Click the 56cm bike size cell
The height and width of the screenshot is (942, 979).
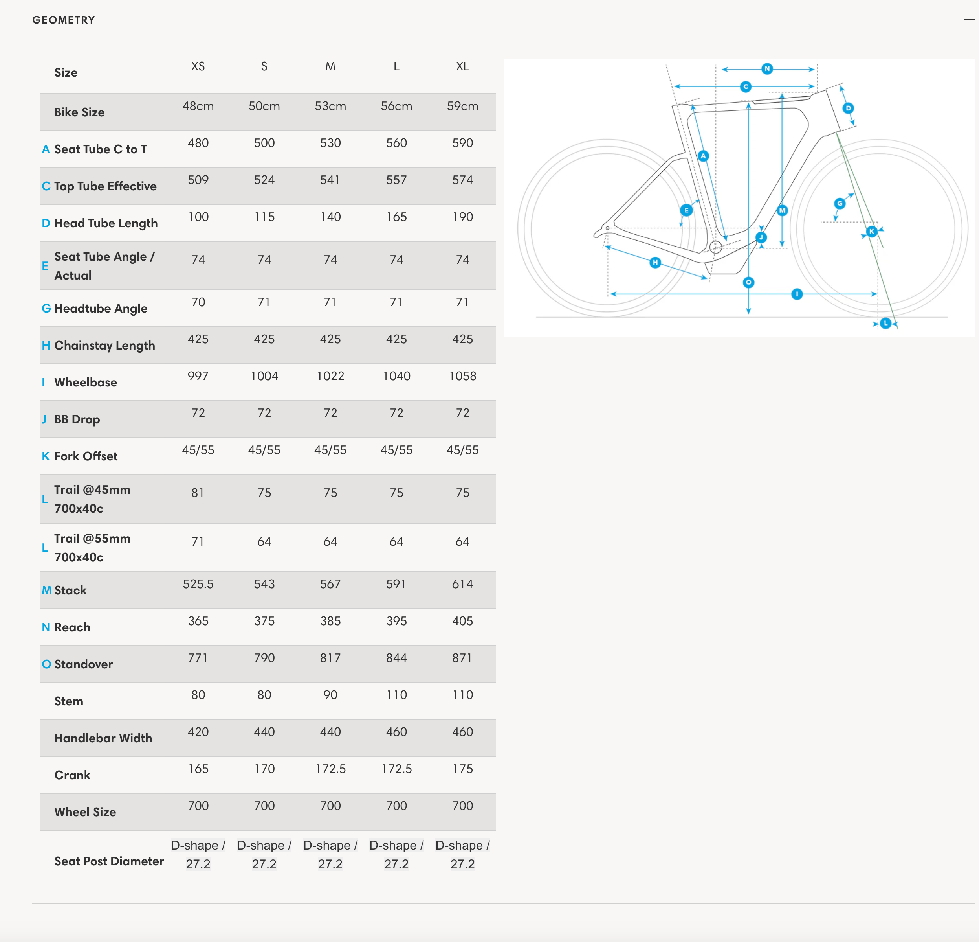[396, 106]
